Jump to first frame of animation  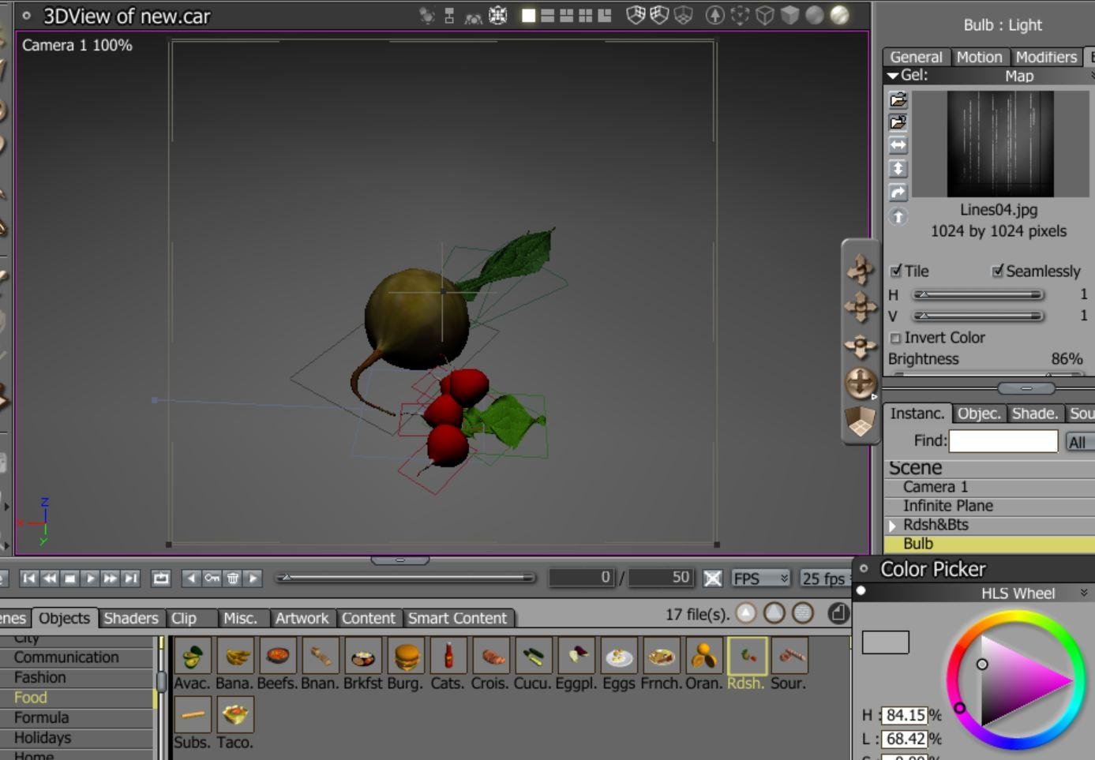29,578
